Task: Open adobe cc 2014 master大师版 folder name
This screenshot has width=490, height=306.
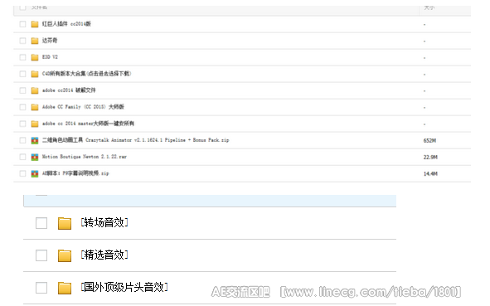Action: [88, 124]
